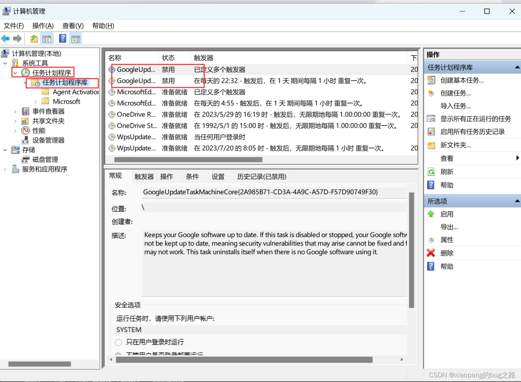Screen dimensions: 521x382
Task: Click the 磁盘管理 icon in tree
Action: [x=25, y=159]
